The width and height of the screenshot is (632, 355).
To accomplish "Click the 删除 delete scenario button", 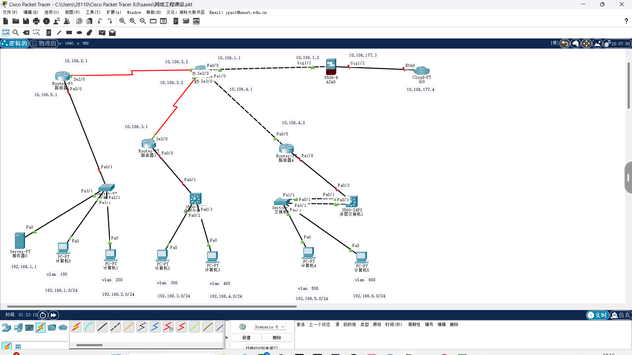I will pyautogui.click(x=277, y=338).
